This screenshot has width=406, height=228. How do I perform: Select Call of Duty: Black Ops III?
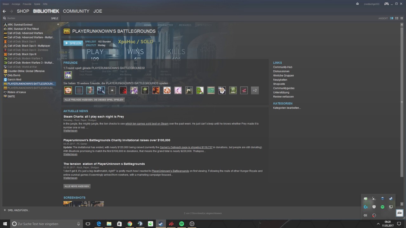22,54
